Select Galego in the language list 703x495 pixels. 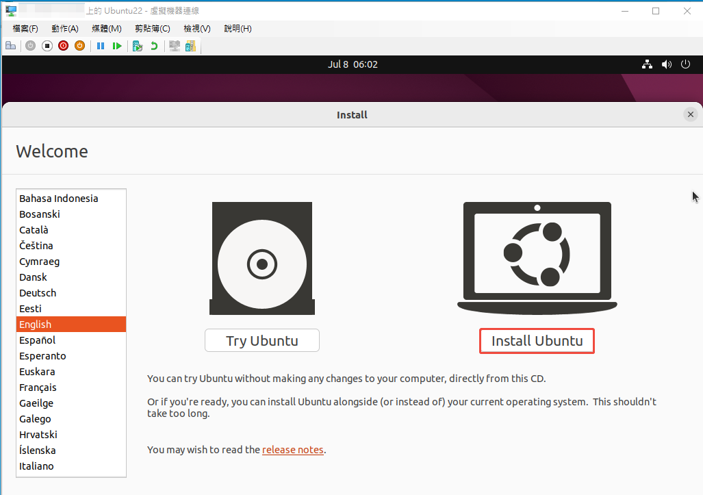pos(71,419)
